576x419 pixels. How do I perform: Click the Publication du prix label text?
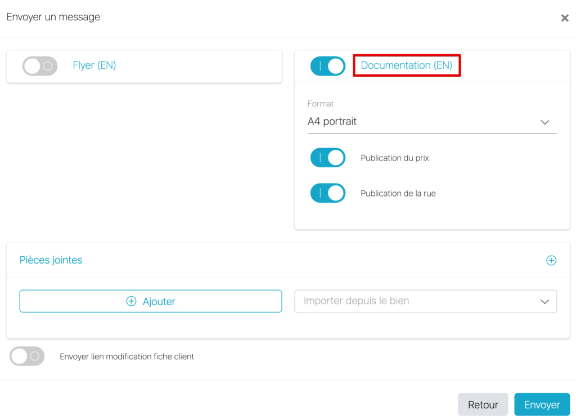pos(395,158)
